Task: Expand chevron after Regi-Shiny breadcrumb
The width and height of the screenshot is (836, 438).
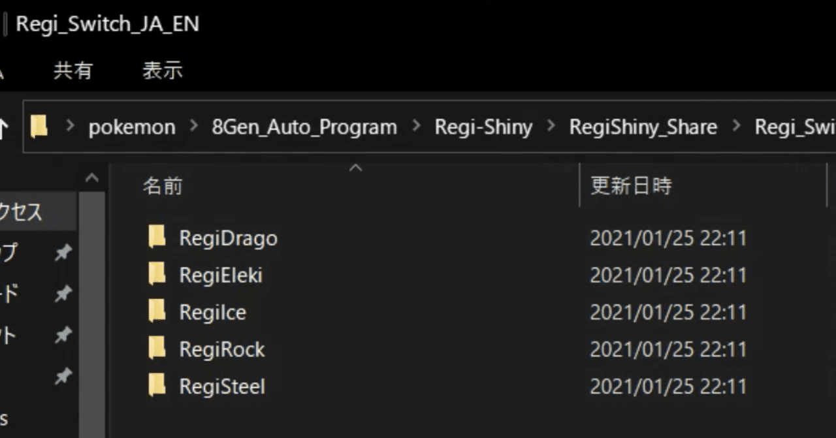Action: [x=551, y=127]
